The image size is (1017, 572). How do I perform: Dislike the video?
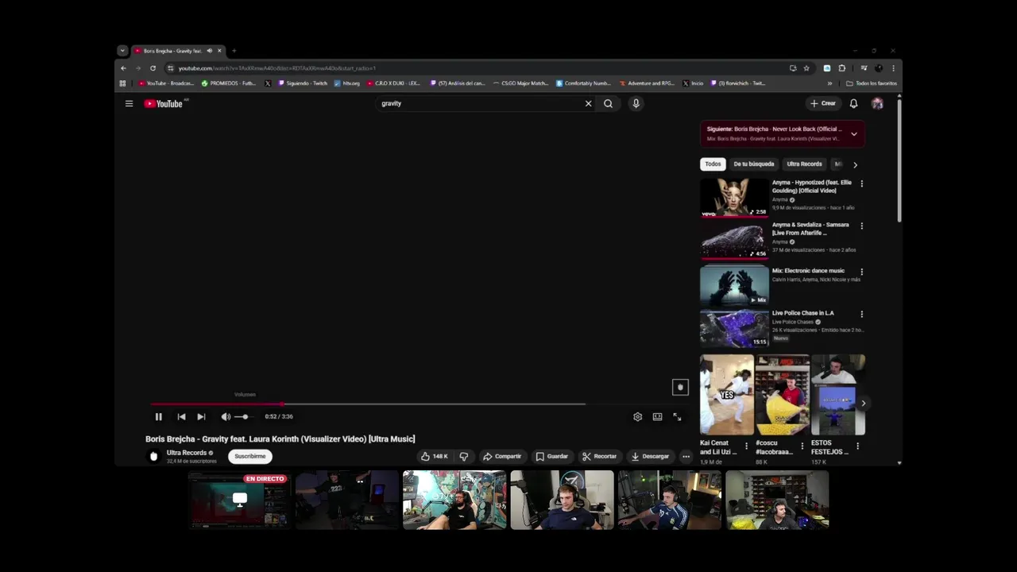tap(464, 456)
